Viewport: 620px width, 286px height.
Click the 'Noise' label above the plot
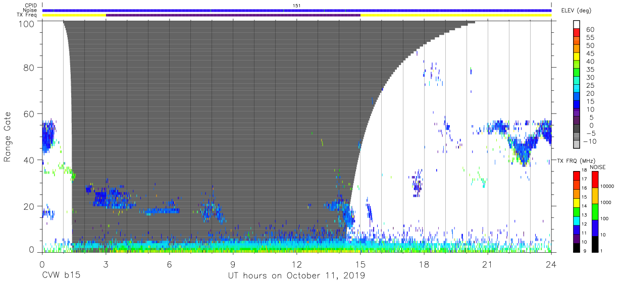point(31,10)
